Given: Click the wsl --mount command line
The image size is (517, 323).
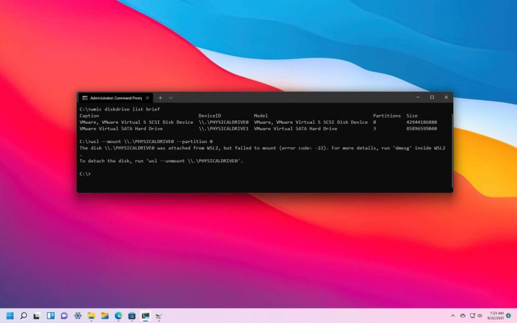Looking at the screenshot, I should pos(146,141).
